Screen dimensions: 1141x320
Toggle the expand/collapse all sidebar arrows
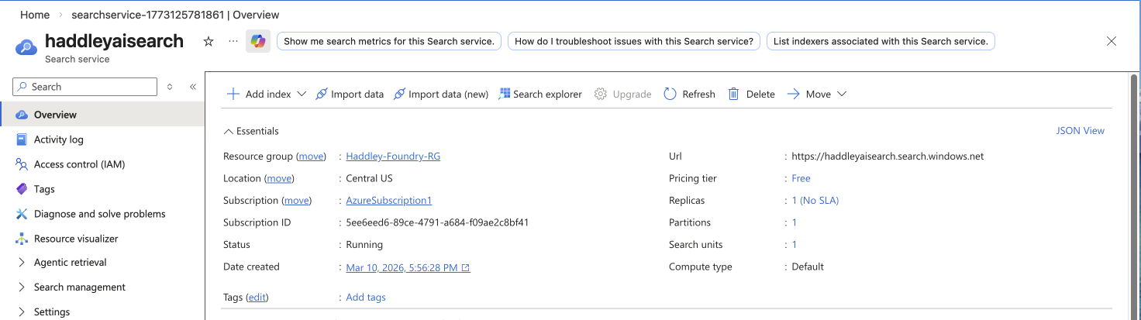click(170, 87)
